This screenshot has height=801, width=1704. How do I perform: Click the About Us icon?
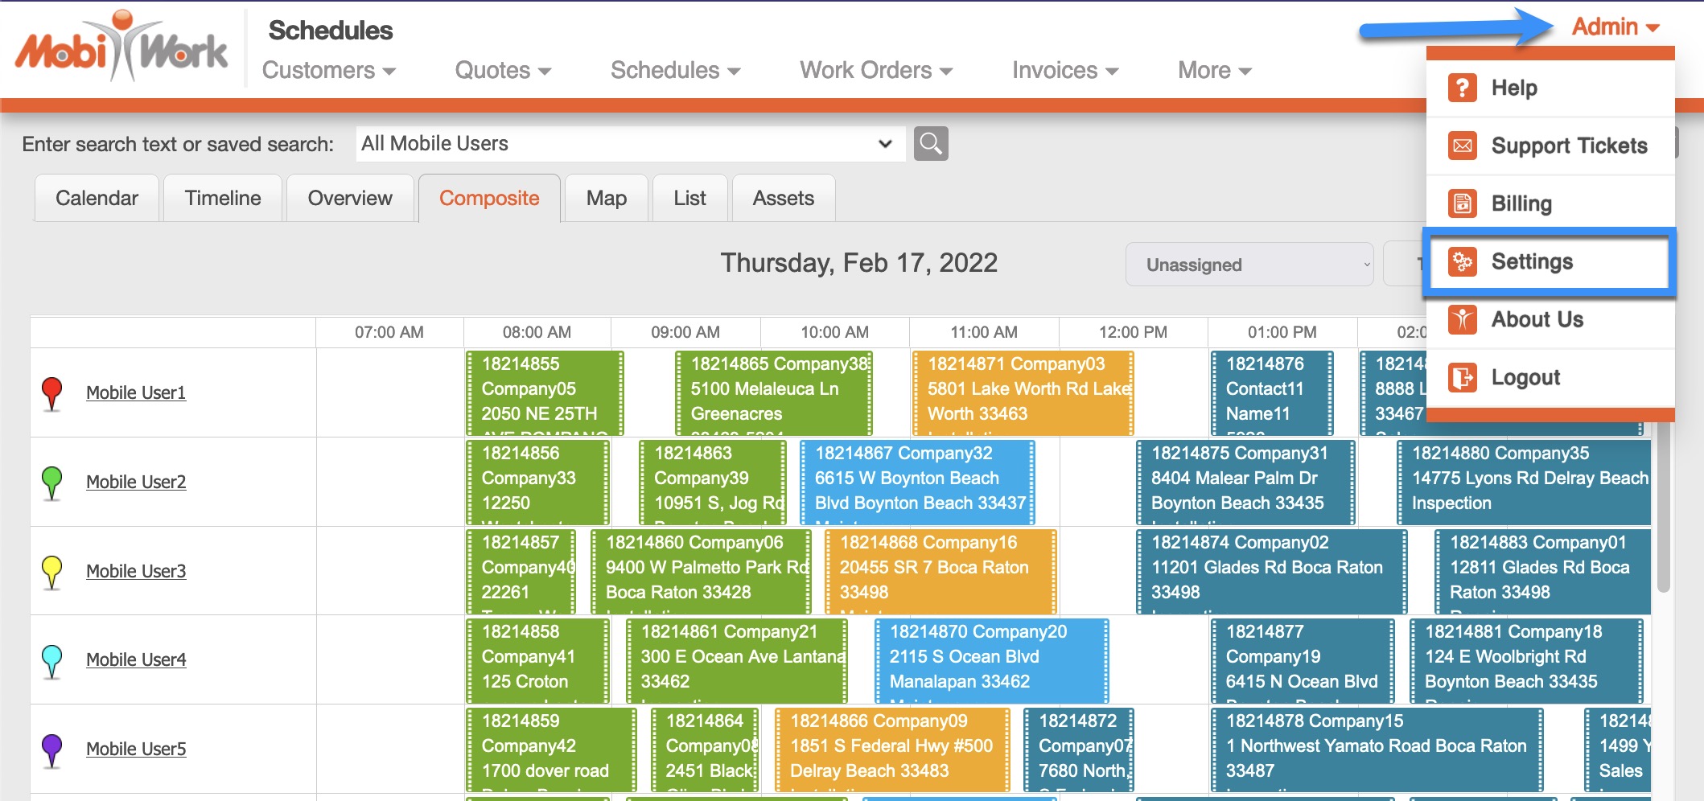coord(1462,319)
